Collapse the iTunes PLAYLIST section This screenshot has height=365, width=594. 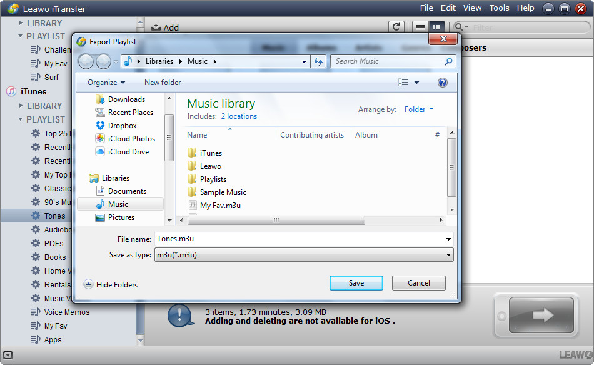pyautogui.click(x=21, y=119)
